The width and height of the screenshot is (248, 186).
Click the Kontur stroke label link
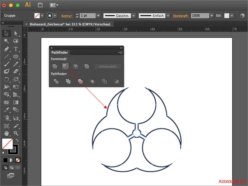67,16
